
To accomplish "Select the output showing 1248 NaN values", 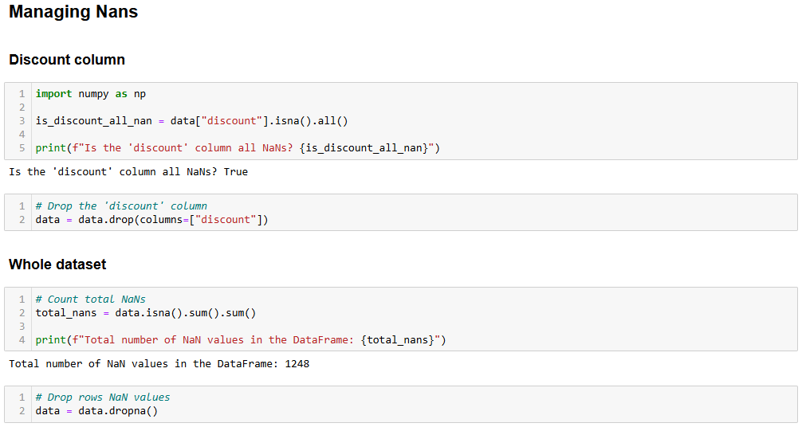I will tap(159, 364).
